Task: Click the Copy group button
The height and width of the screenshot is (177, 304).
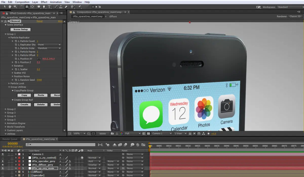Action: click(x=24, y=95)
